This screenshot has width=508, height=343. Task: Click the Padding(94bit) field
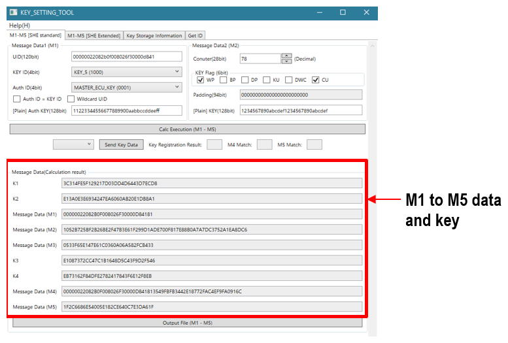tap(301, 95)
